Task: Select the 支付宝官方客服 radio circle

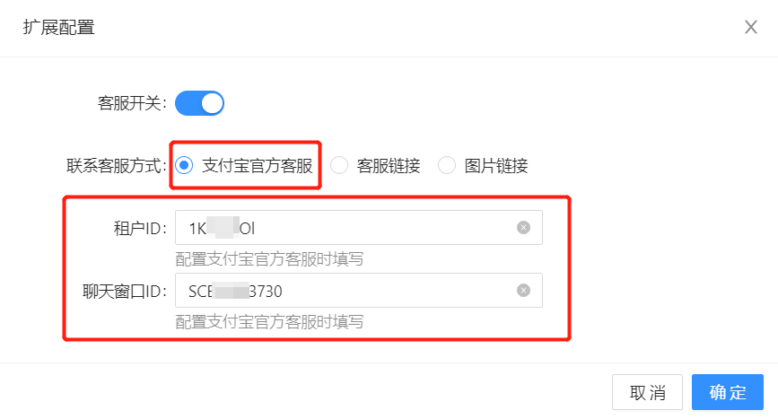Action: [184, 165]
